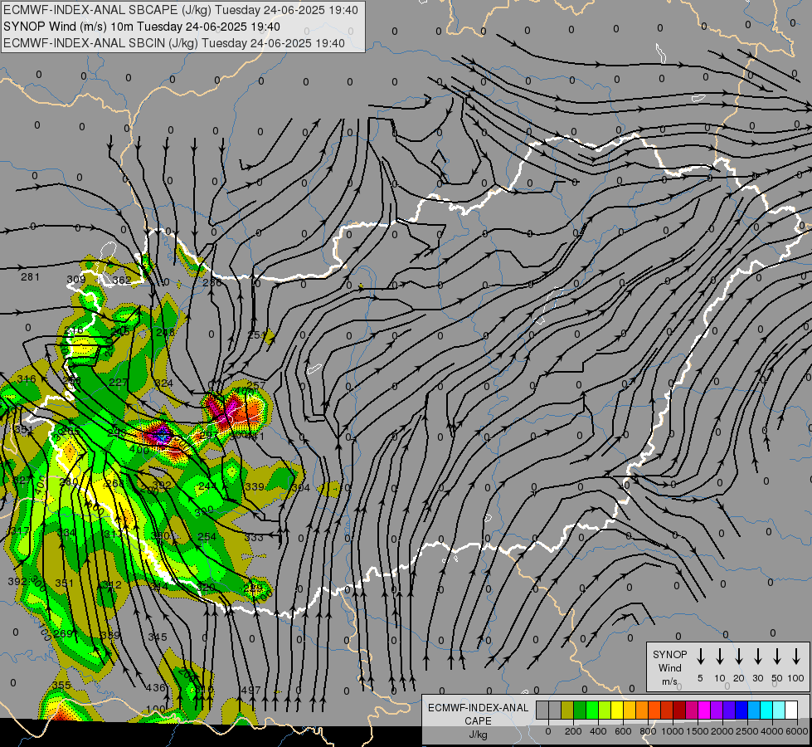Click the map value 244
This screenshot has width=812, height=747.
click(x=207, y=486)
